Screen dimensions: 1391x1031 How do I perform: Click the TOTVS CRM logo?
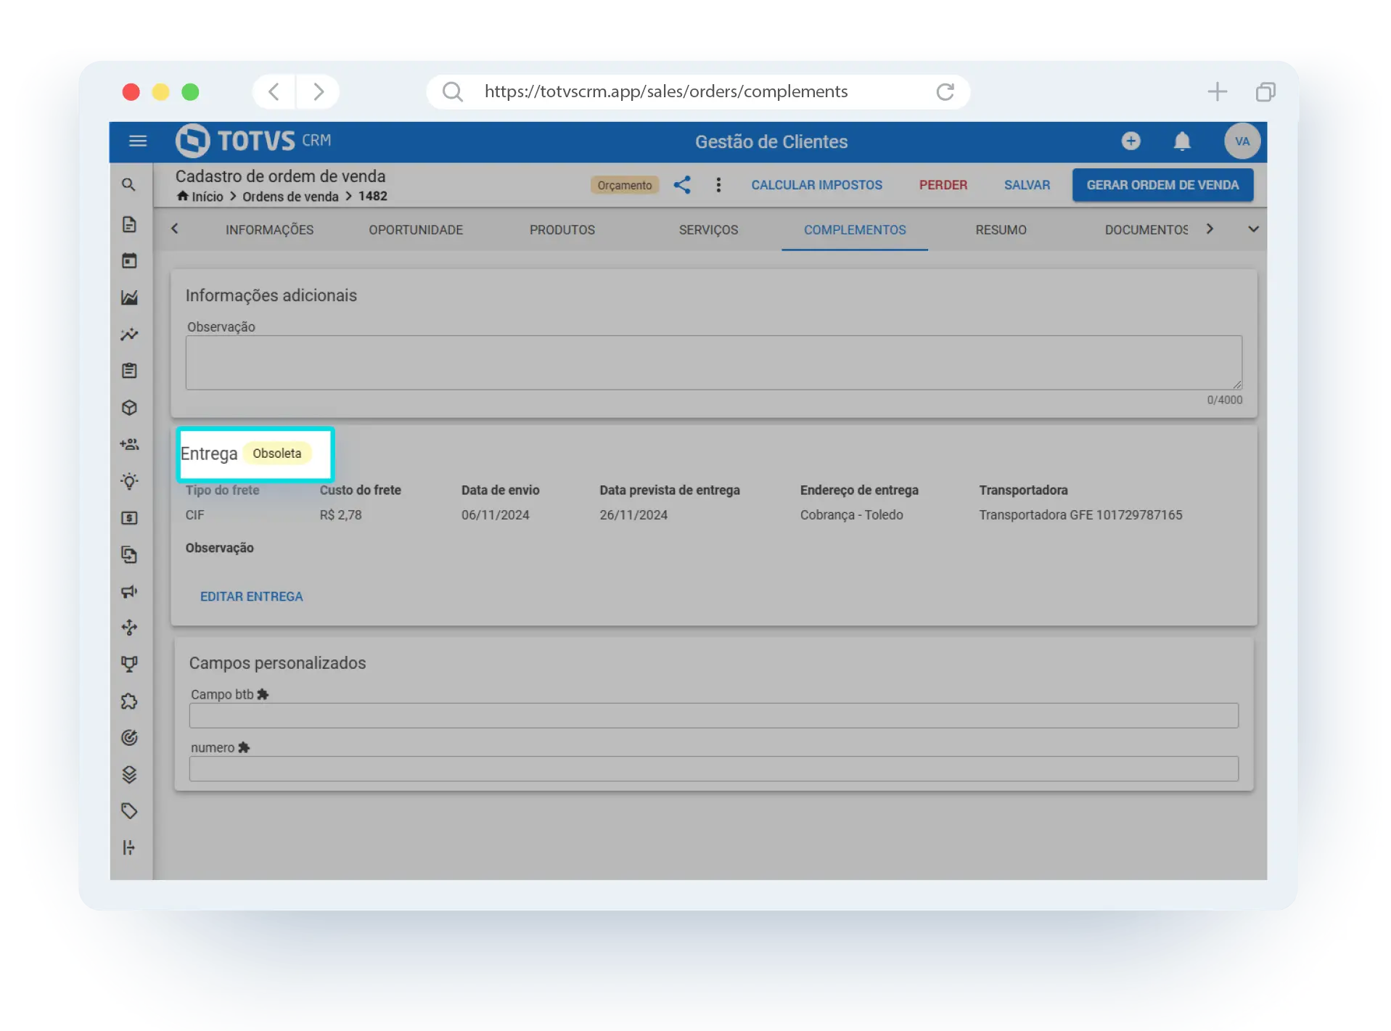[253, 141]
